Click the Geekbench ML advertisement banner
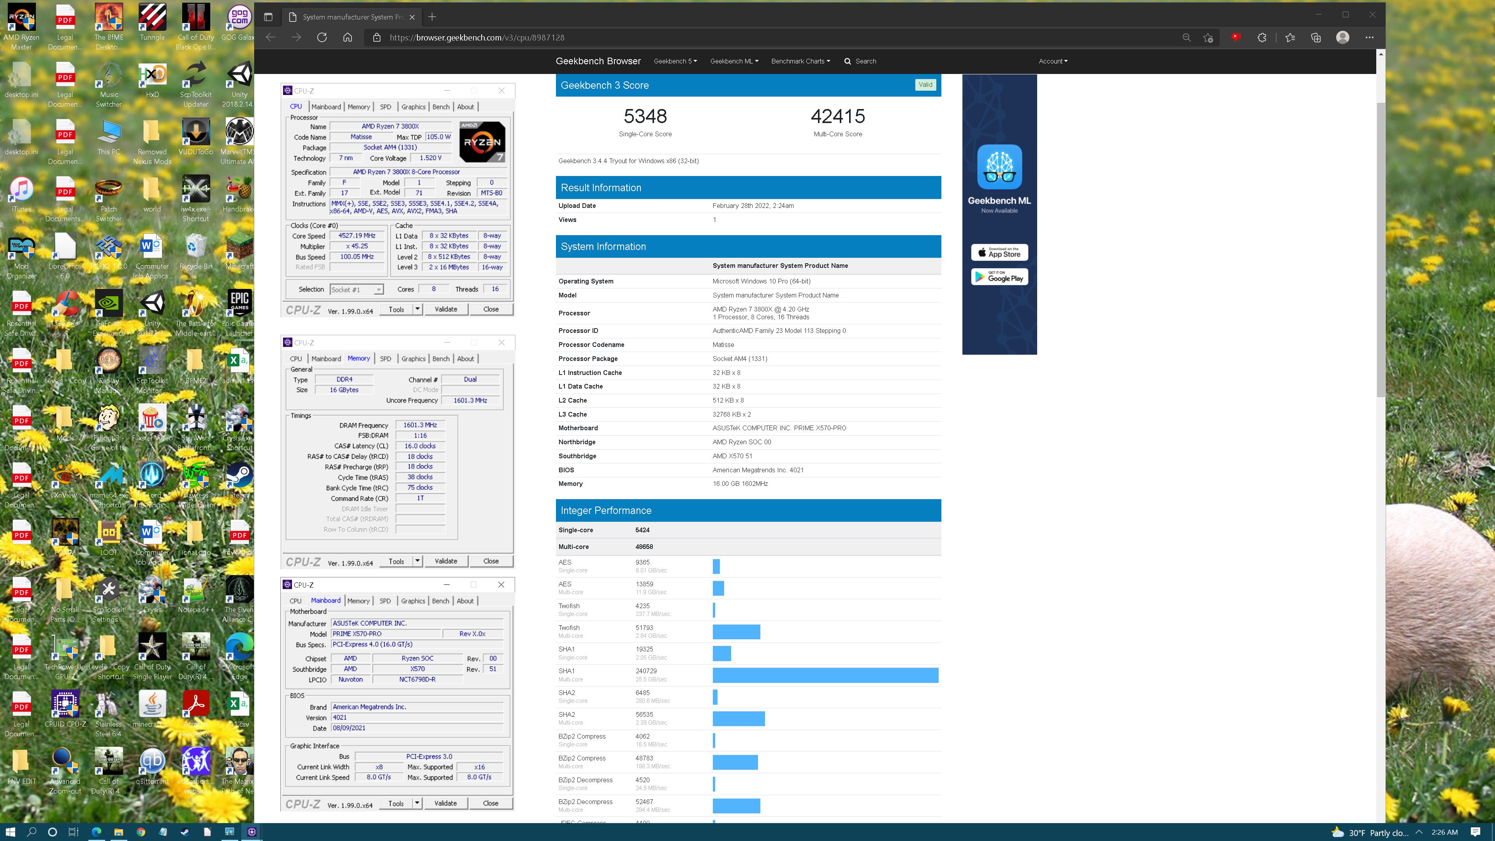 [x=999, y=214]
